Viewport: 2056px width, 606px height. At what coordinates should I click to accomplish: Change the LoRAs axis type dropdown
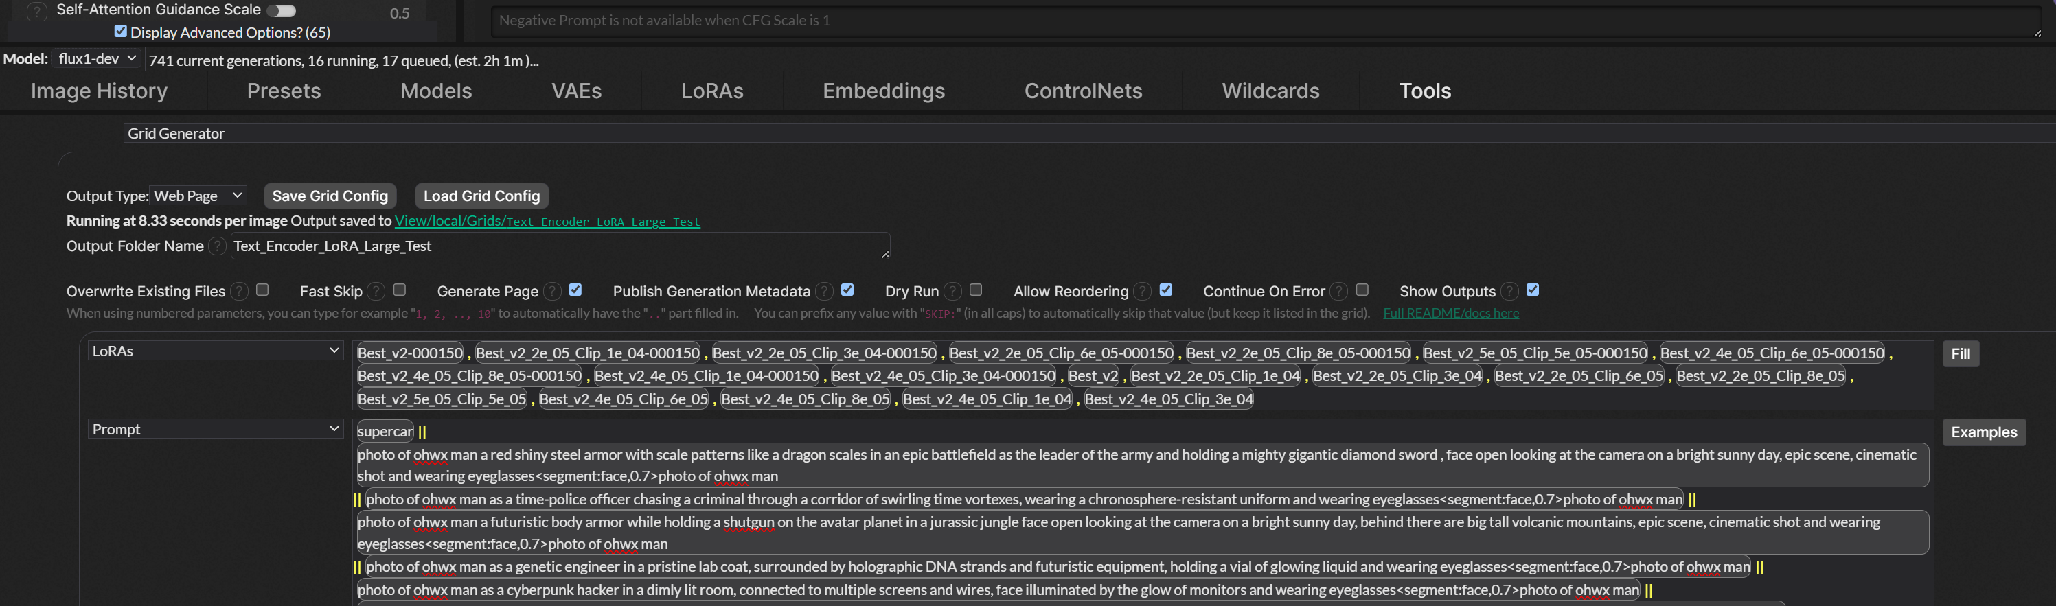pos(216,351)
